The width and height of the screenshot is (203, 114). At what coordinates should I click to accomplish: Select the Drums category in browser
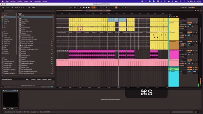[x=5, y=35]
